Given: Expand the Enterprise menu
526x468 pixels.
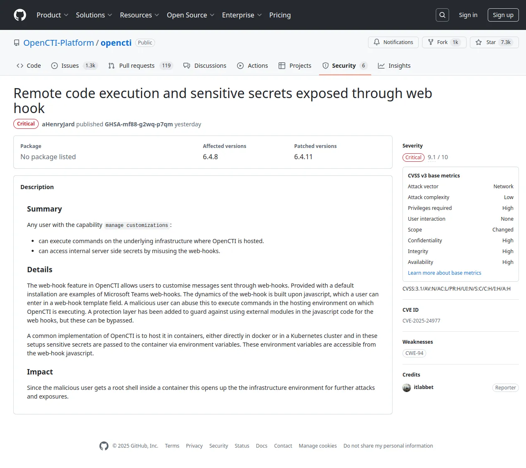Looking at the screenshot, I should [x=242, y=15].
